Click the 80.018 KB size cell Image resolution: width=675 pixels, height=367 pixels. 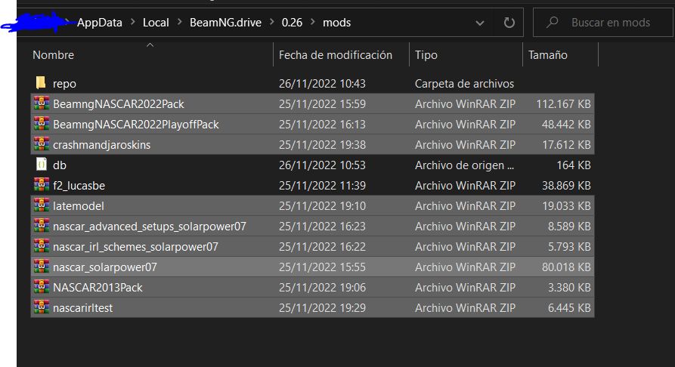point(566,267)
